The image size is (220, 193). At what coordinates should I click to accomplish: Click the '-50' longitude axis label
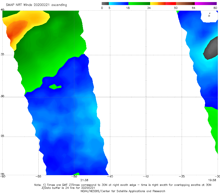(74, 176)
